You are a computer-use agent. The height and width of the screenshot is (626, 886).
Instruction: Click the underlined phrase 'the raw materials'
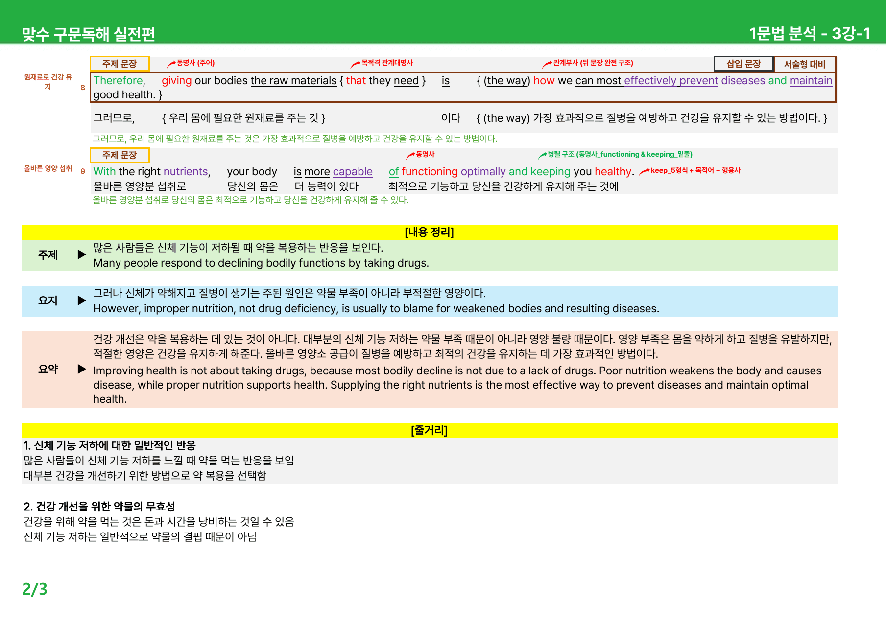click(x=293, y=80)
